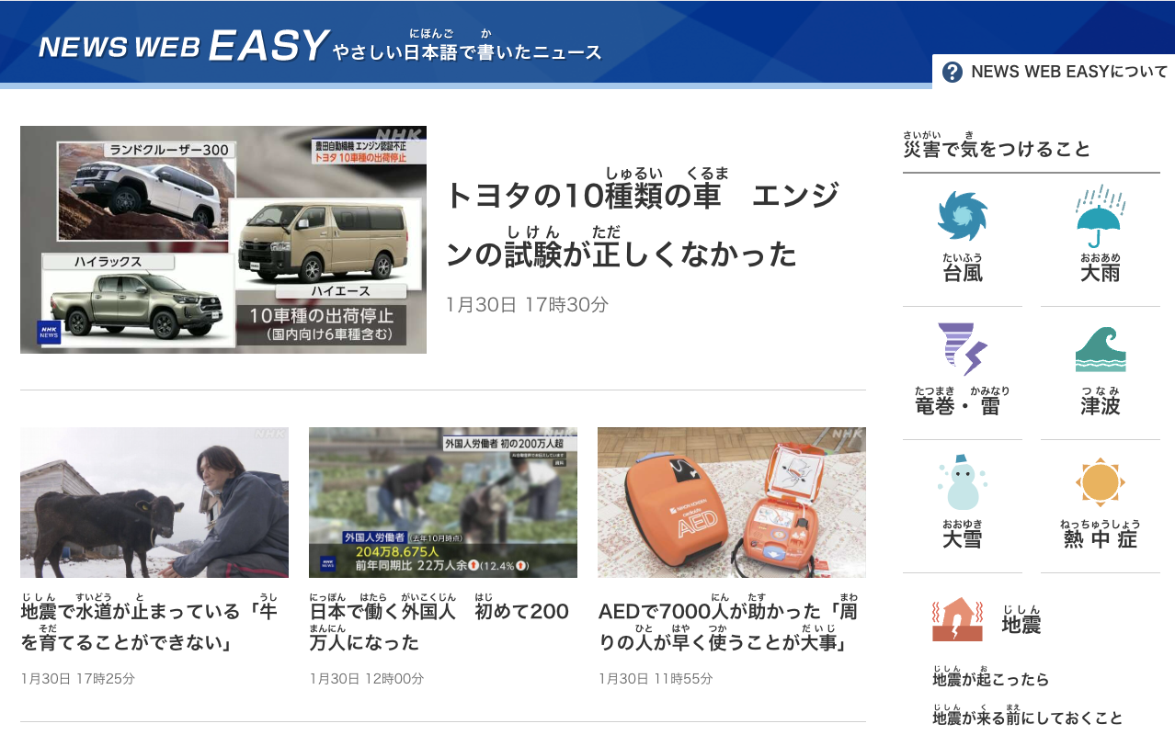Image resolution: width=1175 pixels, height=735 pixels.
Task: Click the question mark help icon
Action: [953, 72]
